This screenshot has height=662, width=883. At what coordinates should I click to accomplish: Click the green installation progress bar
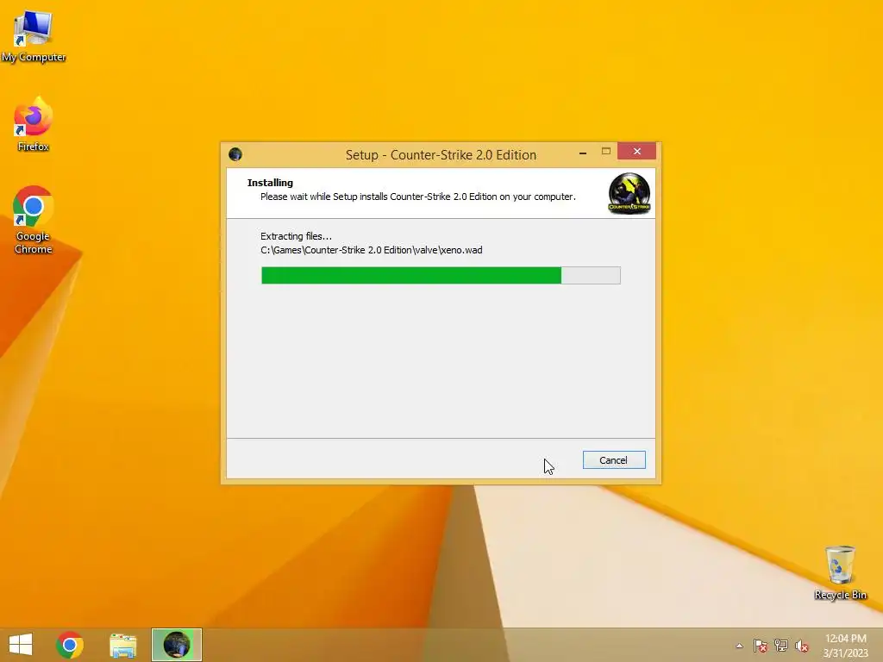point(441,275)
